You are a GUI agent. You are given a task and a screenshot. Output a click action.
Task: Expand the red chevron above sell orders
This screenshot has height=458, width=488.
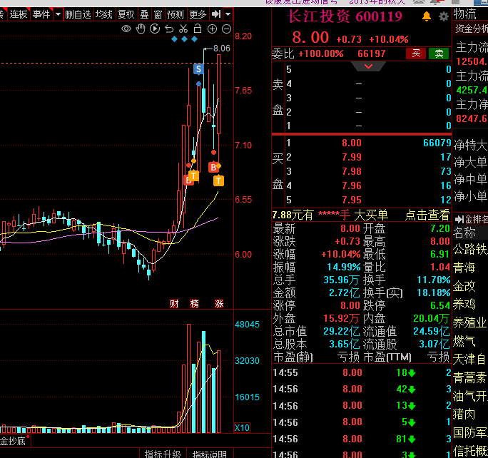click(368, 66)
